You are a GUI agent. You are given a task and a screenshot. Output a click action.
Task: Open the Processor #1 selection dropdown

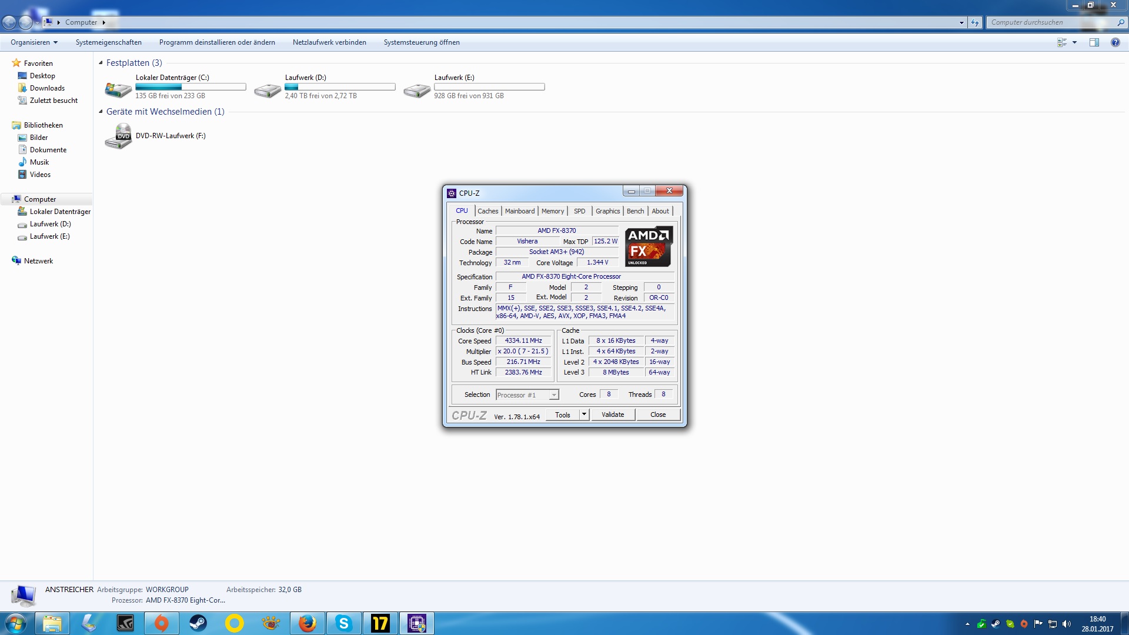[553, 395]
